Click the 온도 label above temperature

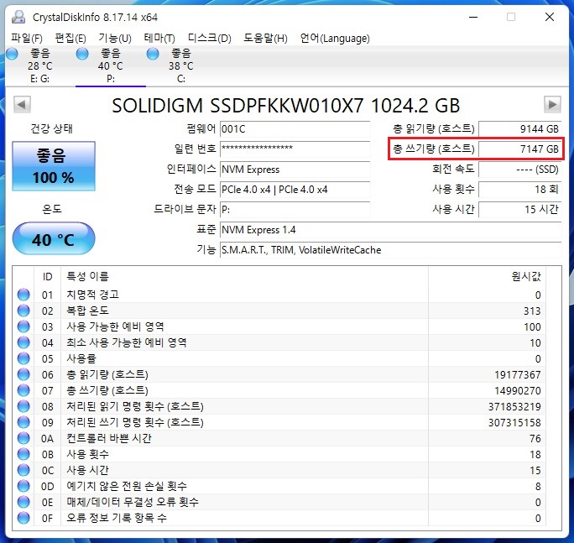[52, 209]
